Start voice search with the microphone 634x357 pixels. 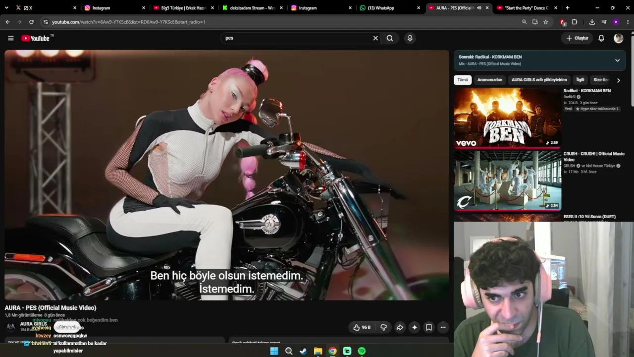(410, 38)
